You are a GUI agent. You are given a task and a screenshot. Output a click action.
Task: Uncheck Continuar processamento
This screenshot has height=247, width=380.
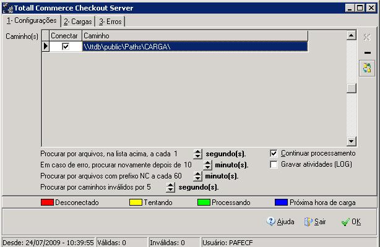(274, 153)
